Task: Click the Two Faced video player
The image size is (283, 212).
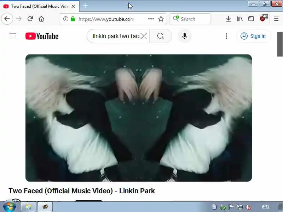Action: (139, 118)
